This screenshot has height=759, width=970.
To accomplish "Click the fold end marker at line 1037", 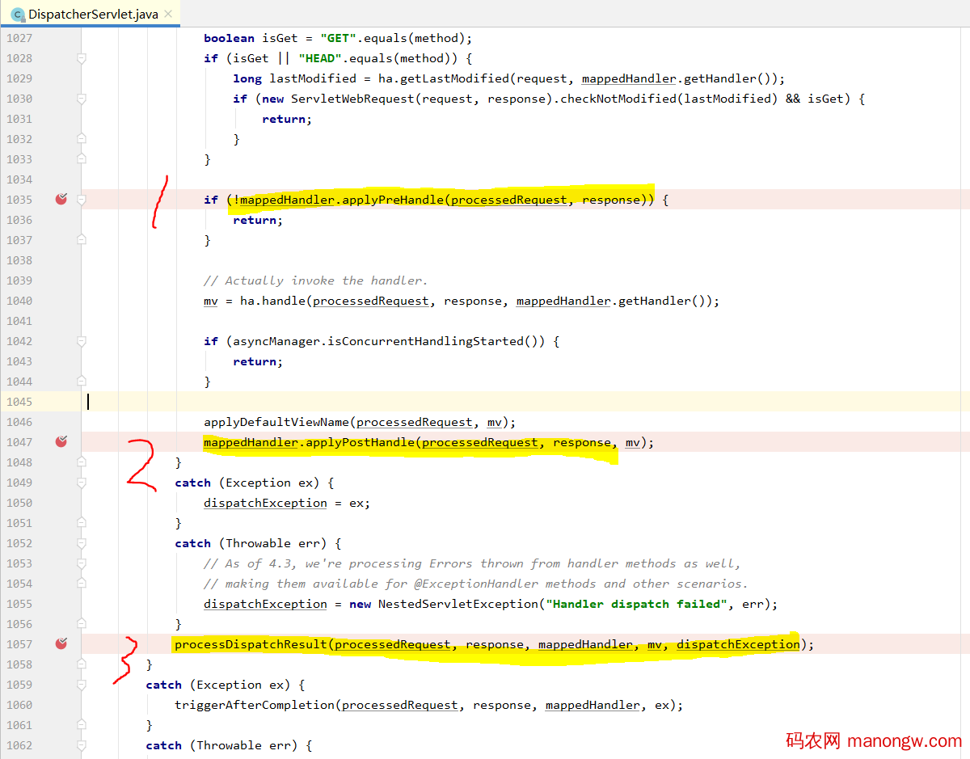I will 81,240.
